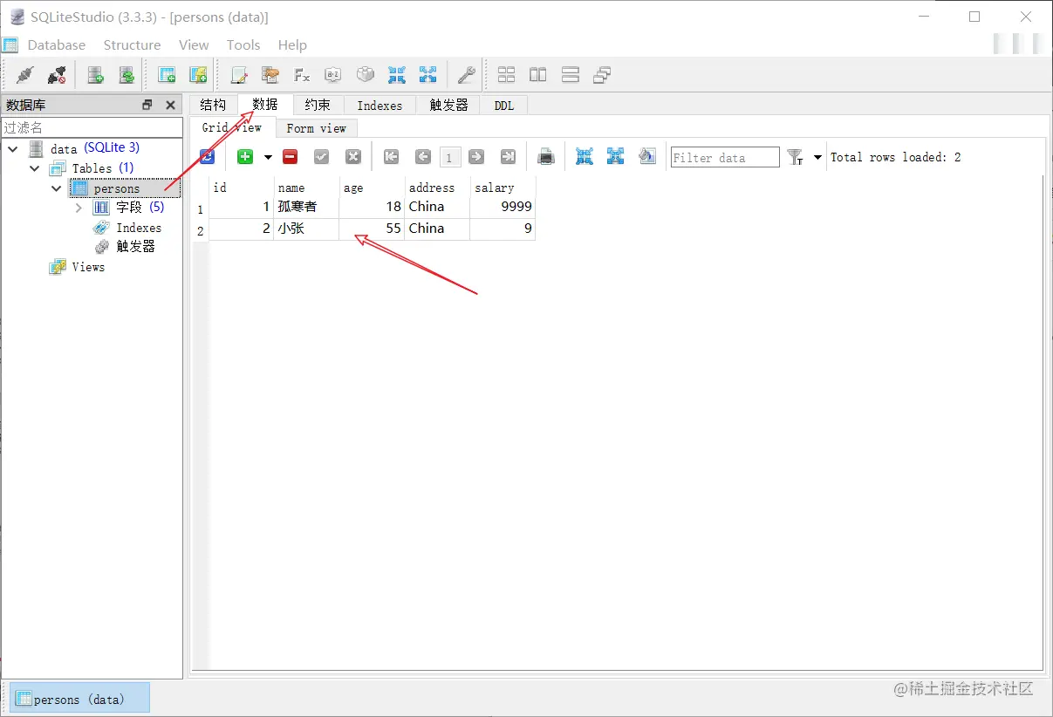Switch to the Indexes tab
Viewport: 1053px width, 717px height.
coord(379,105)
